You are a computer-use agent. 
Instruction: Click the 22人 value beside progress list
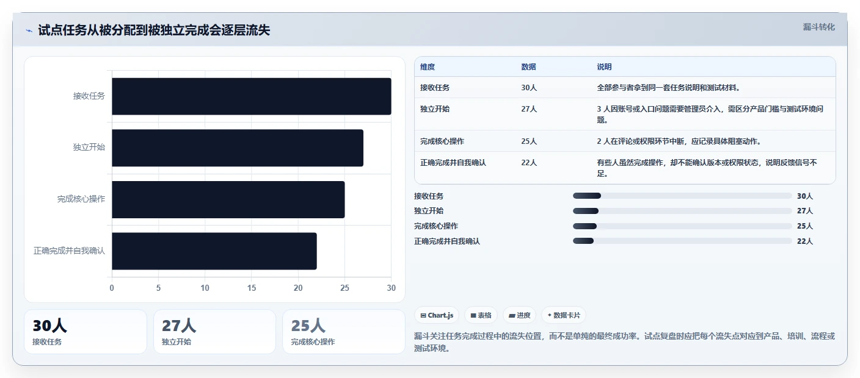click(x=805, y=241)
